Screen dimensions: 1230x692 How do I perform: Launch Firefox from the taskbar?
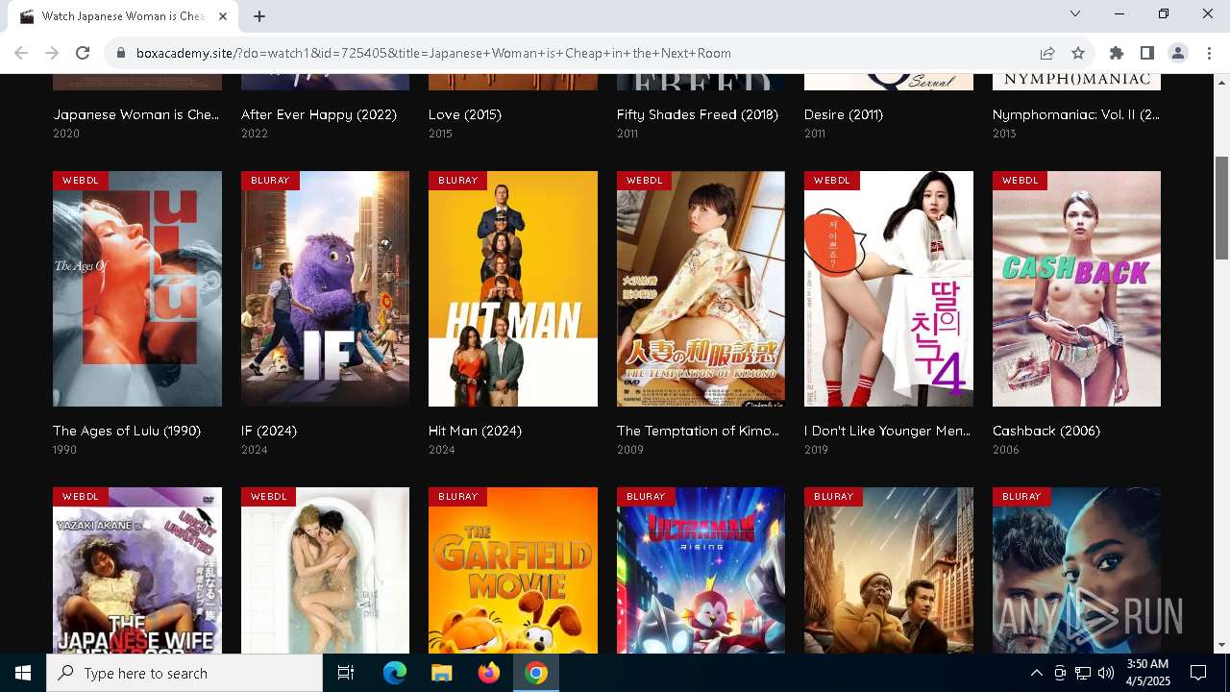488,673
